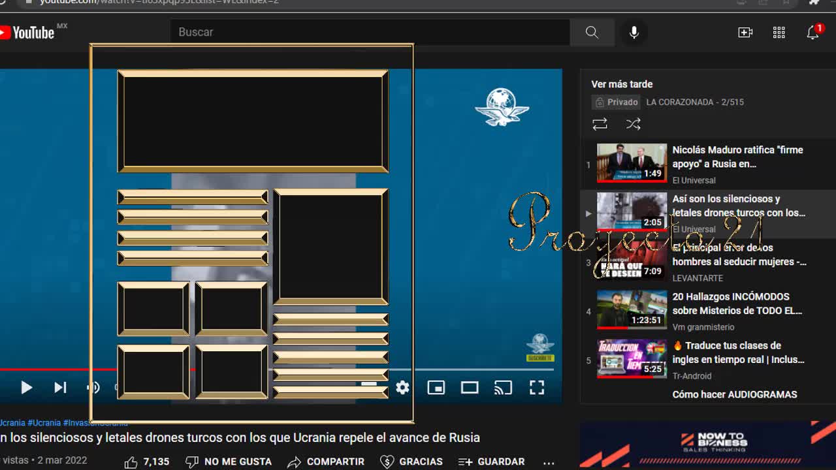
Task: Click the GRACIAS thanks button
Action: pos(411,462)
